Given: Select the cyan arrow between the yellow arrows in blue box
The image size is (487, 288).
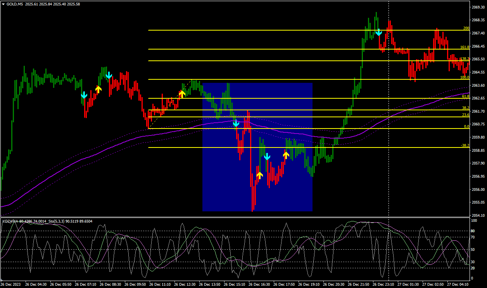Looking at the screenshot, I should (x=267, y=157).
